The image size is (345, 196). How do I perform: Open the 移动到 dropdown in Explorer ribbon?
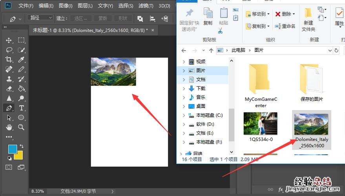257,14
